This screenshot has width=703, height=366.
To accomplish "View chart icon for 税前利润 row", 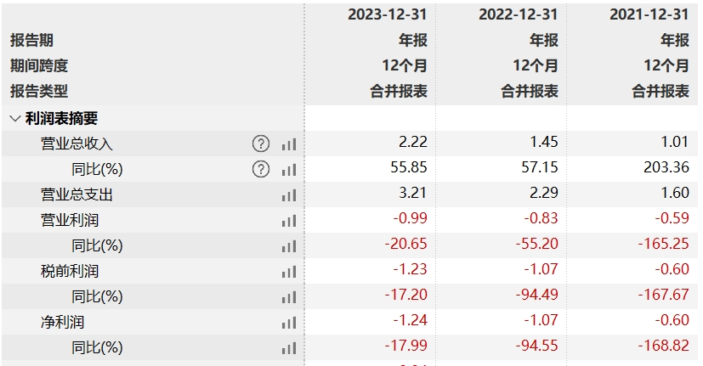I will coord(289,272).
